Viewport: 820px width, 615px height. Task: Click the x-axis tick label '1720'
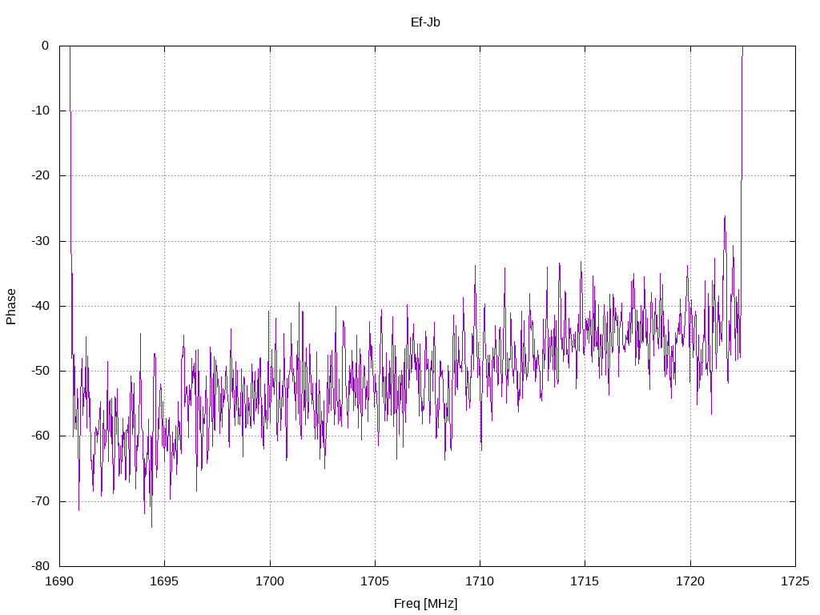click(690, 581)
